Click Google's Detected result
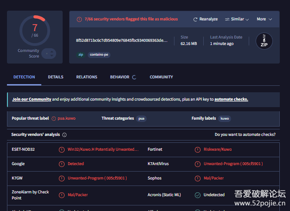Viewport: 290px width, 211px height. [x=76, y=164]
